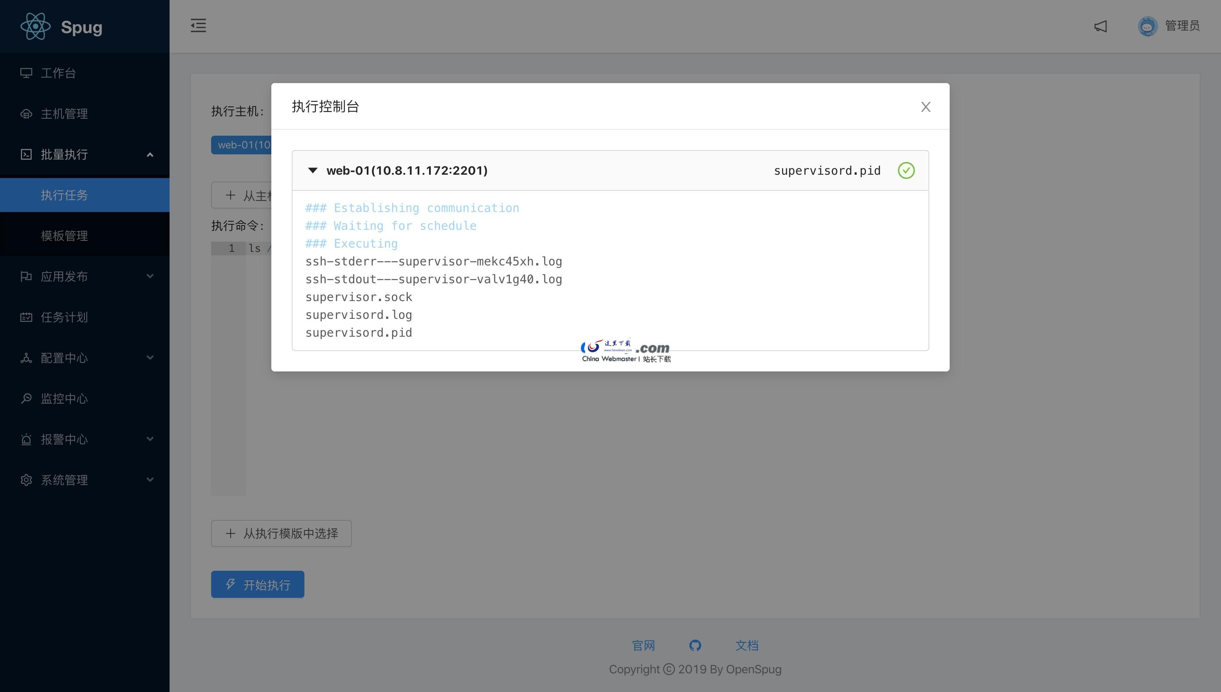
Task: Select the web-01 host tag chip
Action: [x=243, y=145]
